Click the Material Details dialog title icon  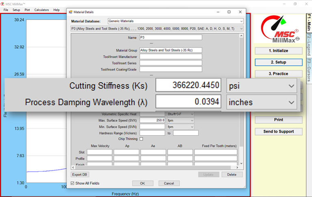click(70, 12)
